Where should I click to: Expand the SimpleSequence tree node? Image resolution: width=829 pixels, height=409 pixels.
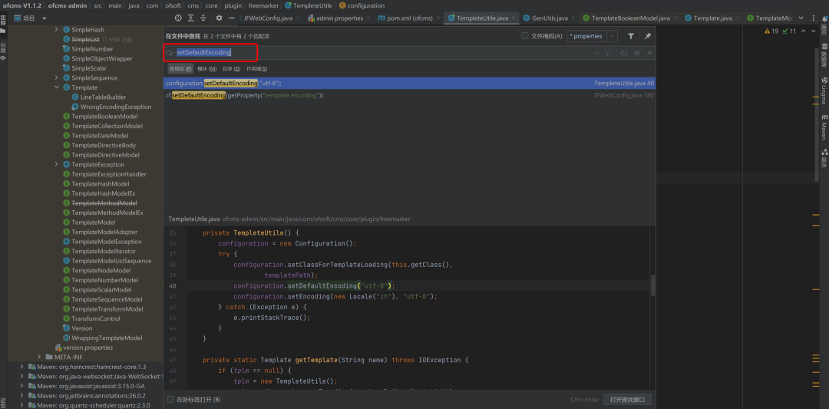click(x=57, y=78)
